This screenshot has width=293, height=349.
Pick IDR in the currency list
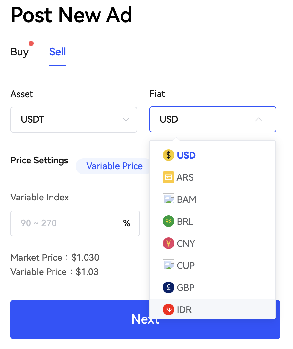pyautogui.click(x=184, y=309)
